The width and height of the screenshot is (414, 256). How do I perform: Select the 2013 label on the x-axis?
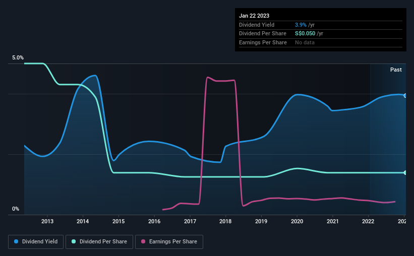pyautogui.click(x=47, y=221)
